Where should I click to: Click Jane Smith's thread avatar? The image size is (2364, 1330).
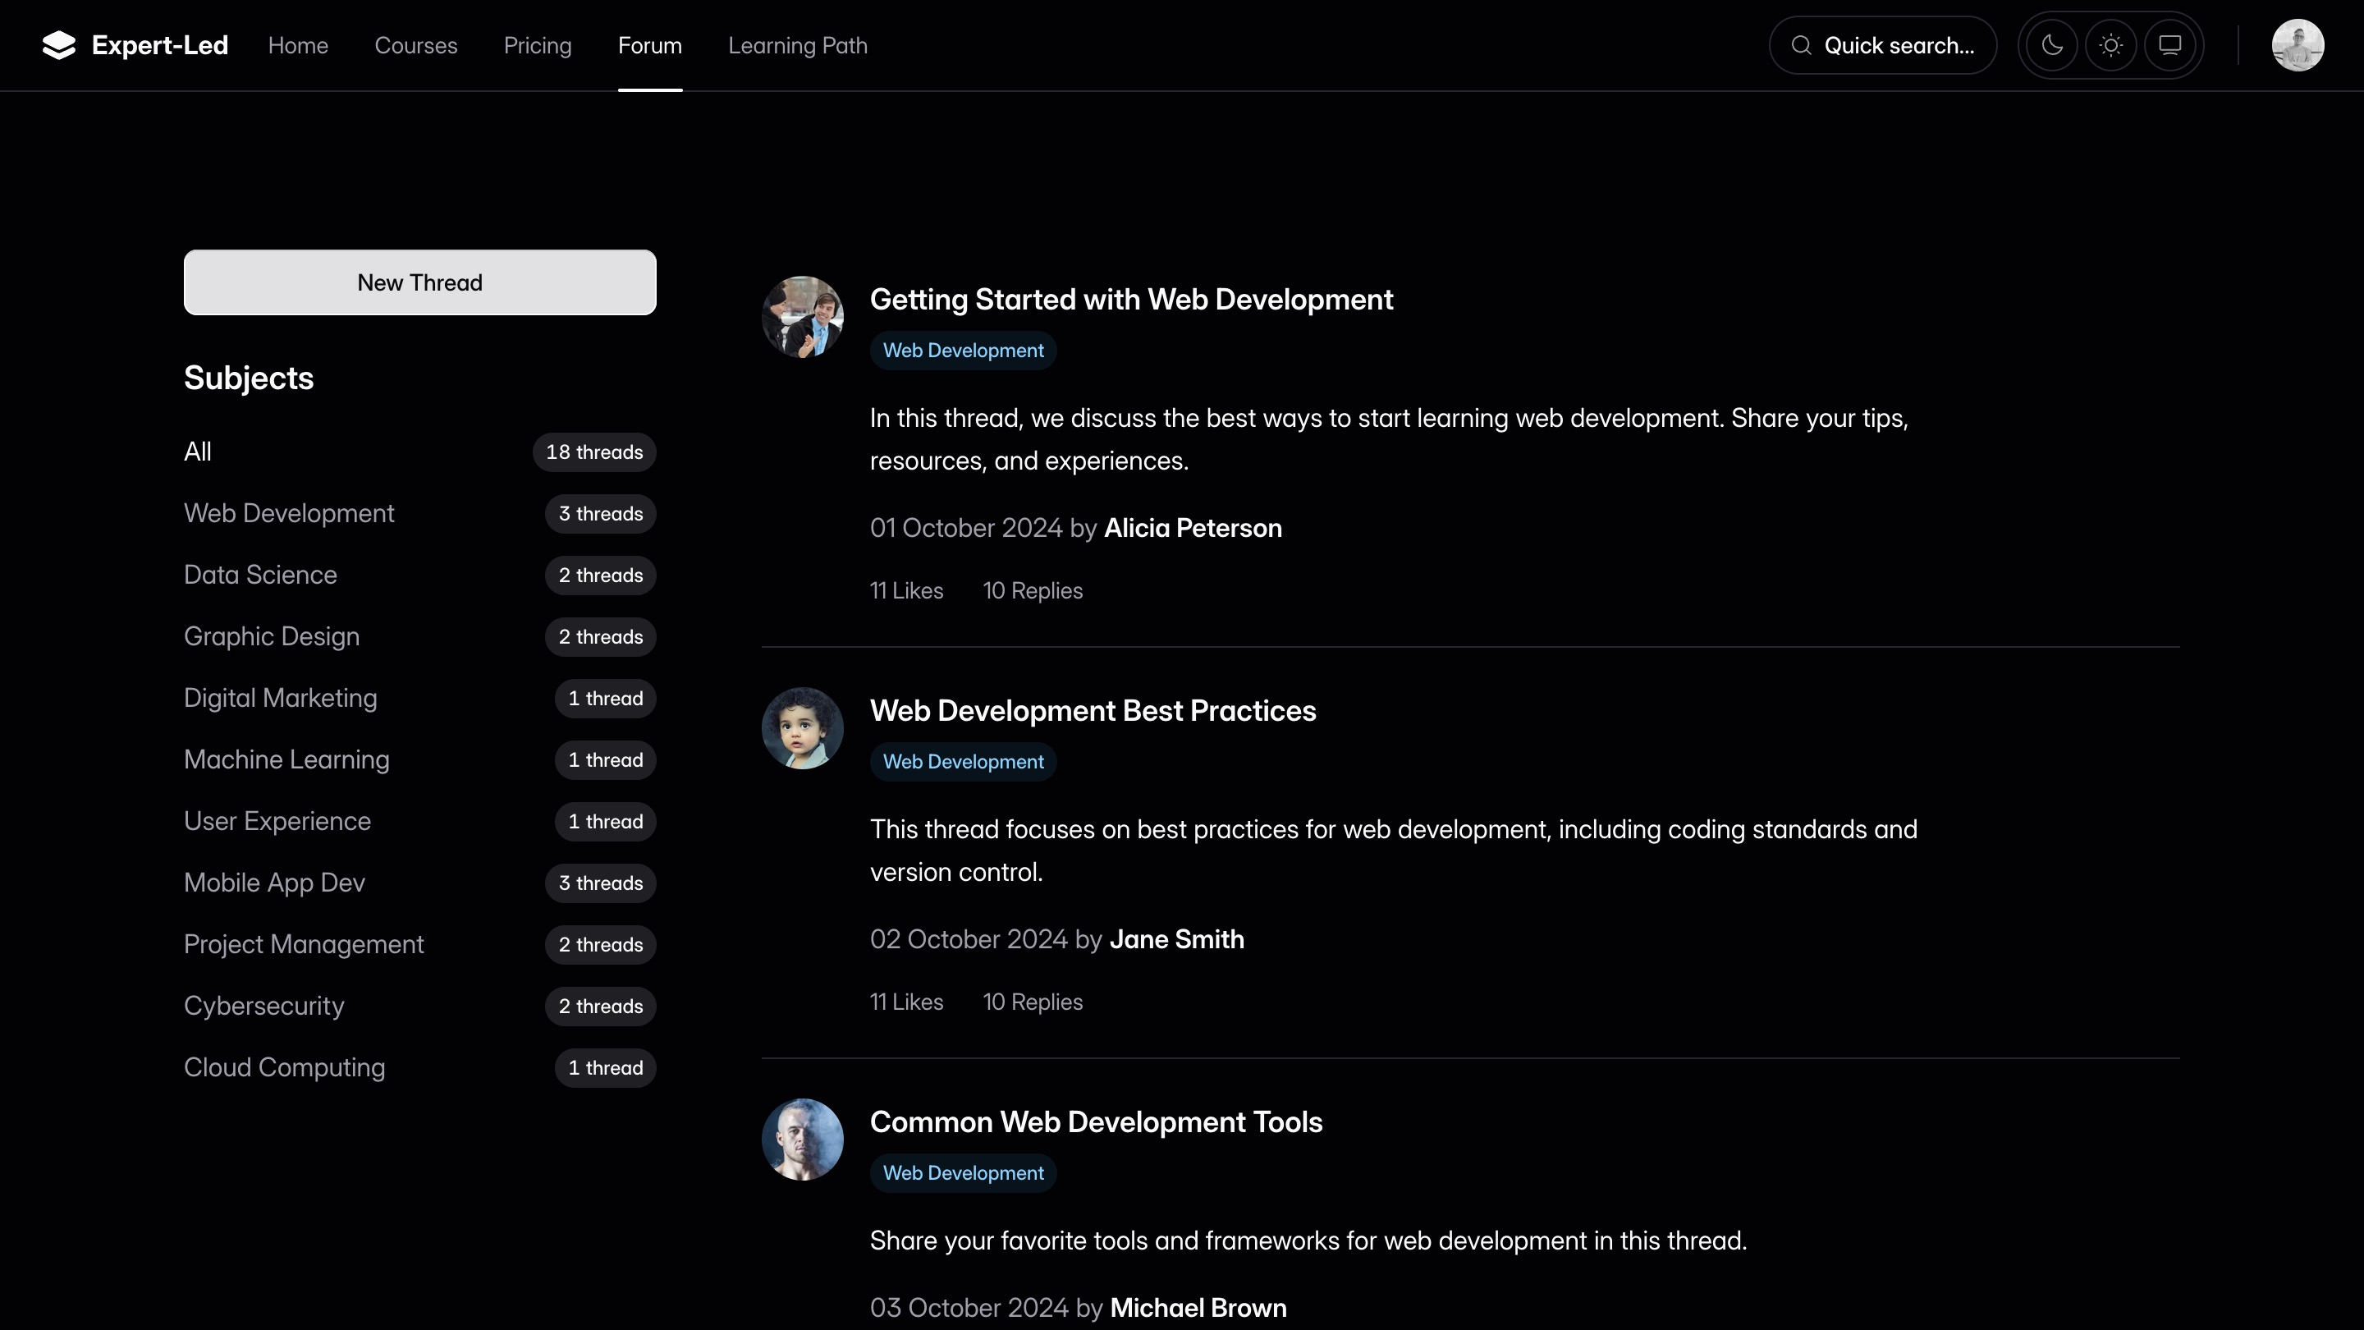coord(802,728)
